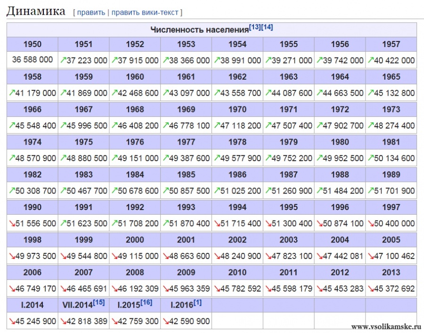Image resolution: width=424 pixels, height=333 pixels.
Task: Click red arrow before 47 100 462
Action: click(371, 256)
